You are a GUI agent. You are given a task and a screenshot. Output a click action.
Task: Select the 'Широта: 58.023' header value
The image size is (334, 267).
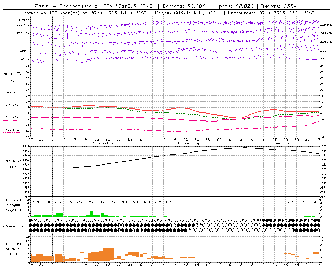point(233,6)
